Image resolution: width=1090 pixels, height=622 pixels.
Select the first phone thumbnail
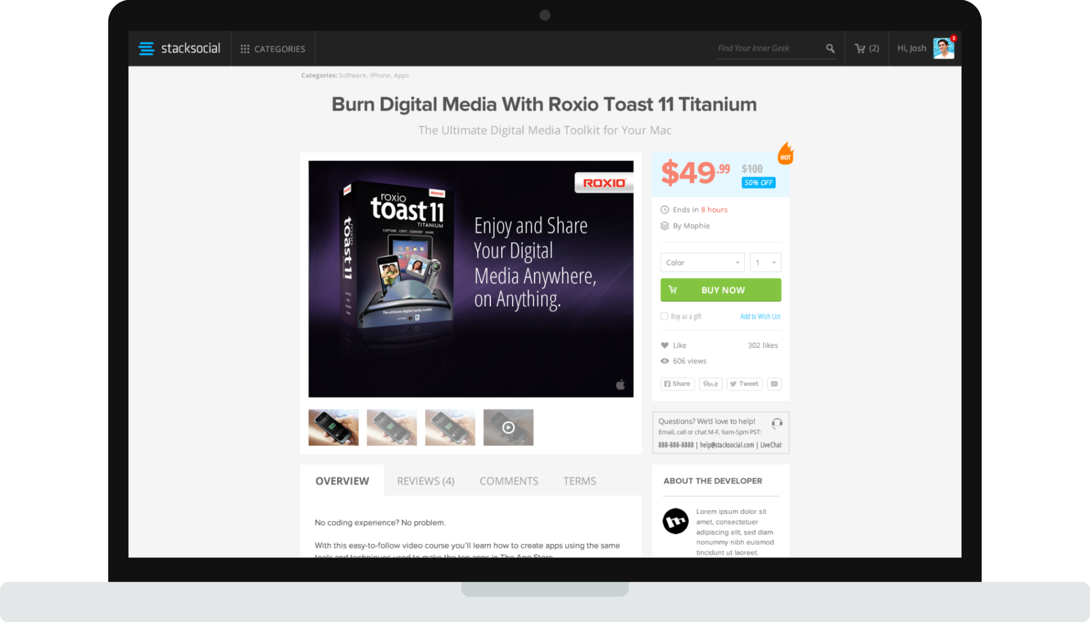point(333,427)
